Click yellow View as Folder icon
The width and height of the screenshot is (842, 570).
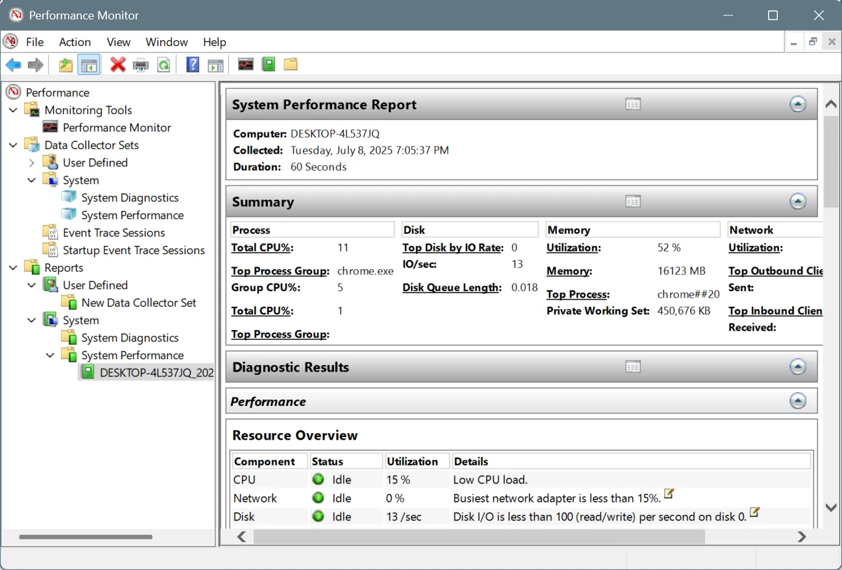(291, 64)
